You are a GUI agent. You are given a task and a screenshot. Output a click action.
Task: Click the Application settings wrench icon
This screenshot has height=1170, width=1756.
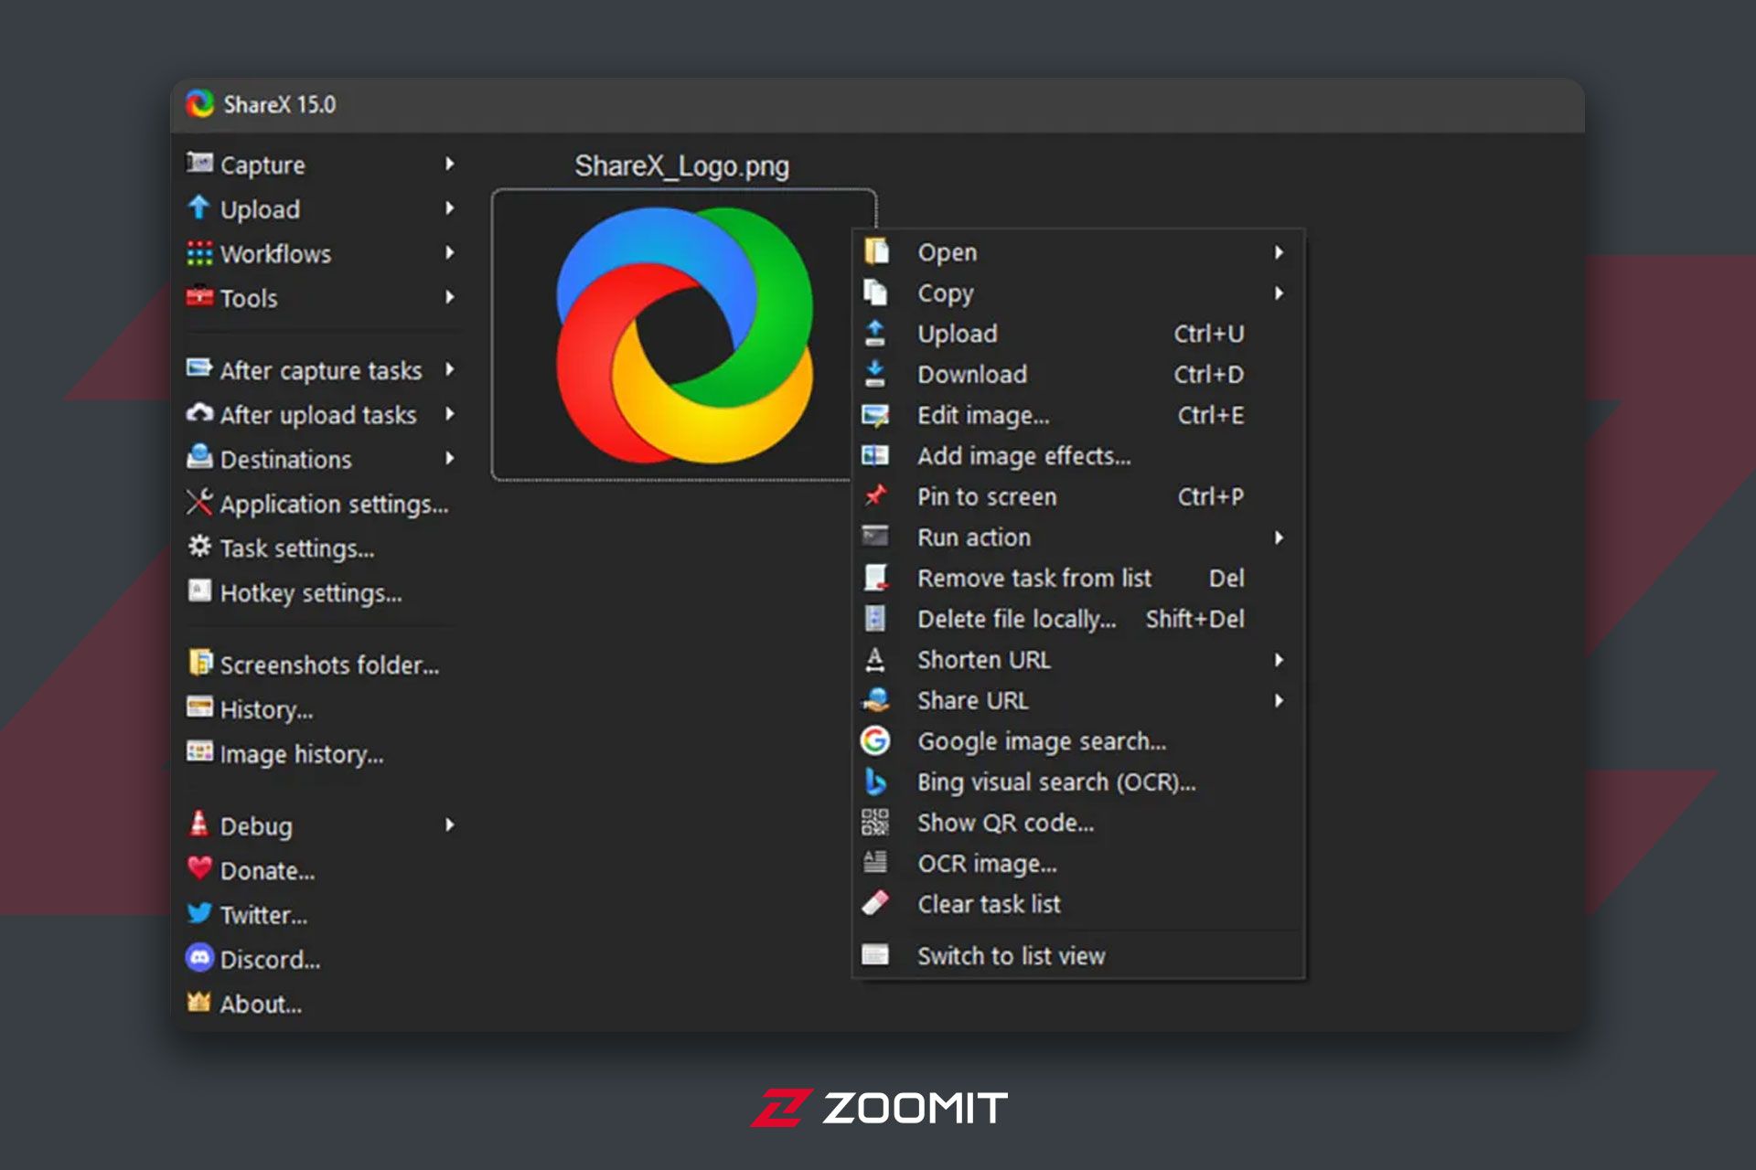[199, 502]
